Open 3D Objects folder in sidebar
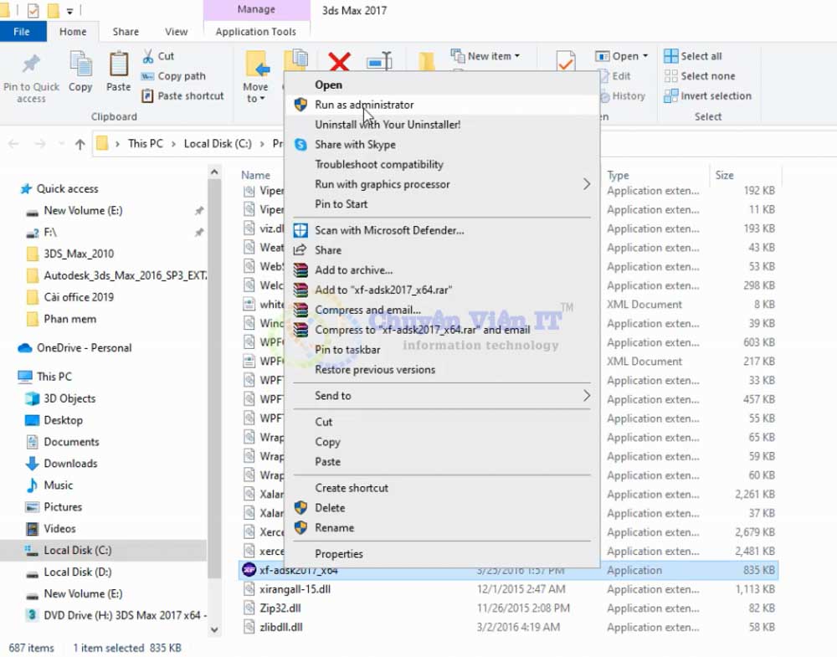 click(69, 398)
